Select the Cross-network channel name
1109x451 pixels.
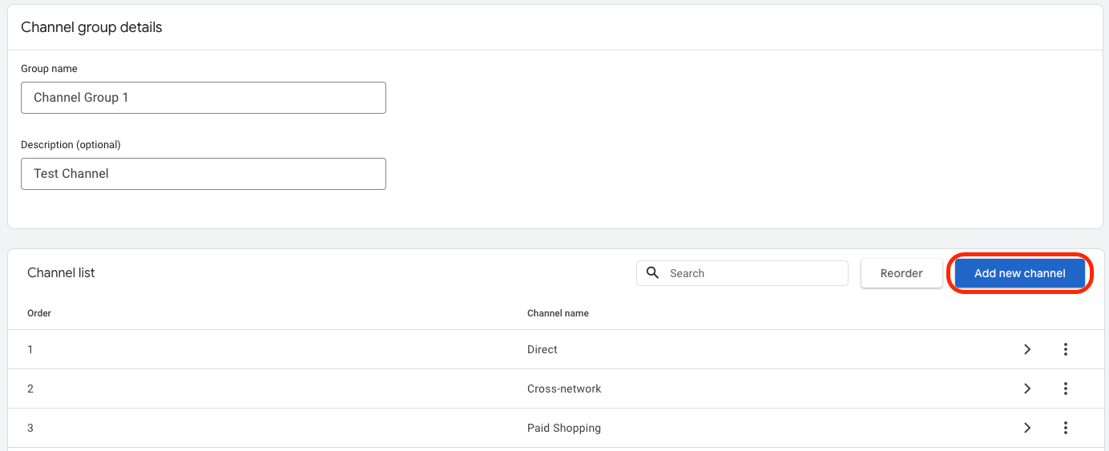point(564,389)
